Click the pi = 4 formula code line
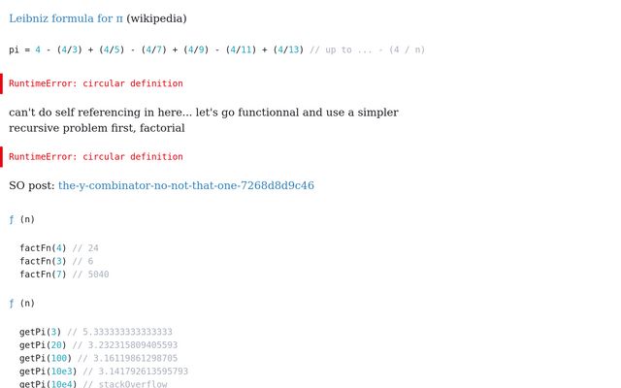This screenshot has height=388, width=621. click(x=155, y=49)
